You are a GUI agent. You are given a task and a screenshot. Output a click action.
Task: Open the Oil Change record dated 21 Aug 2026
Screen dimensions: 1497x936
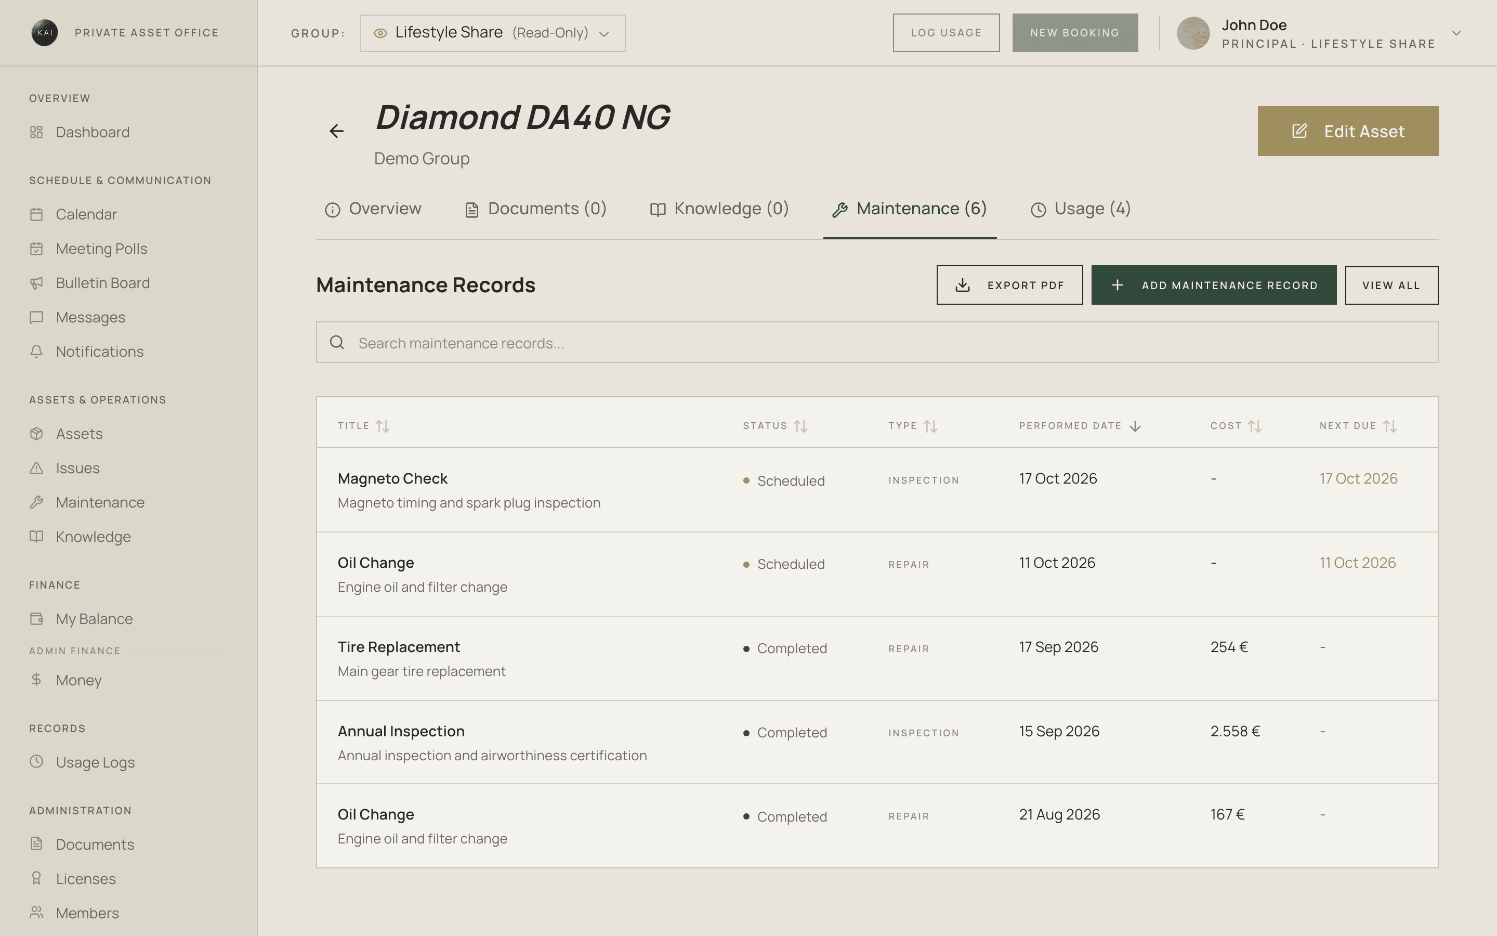877,826
